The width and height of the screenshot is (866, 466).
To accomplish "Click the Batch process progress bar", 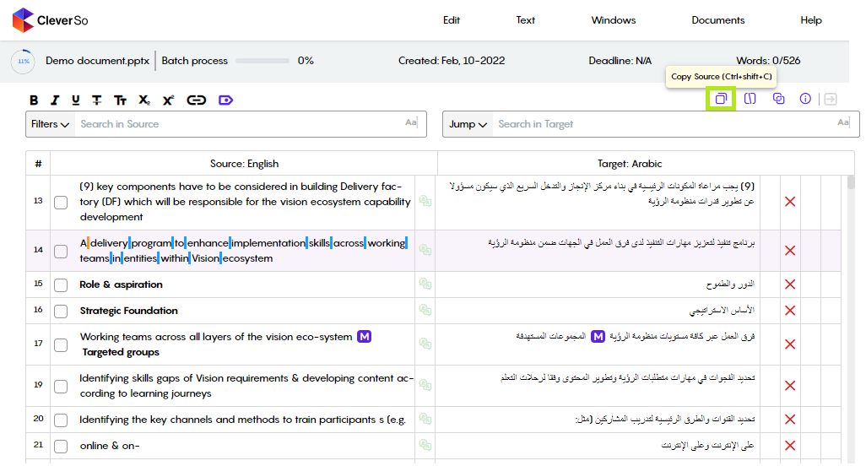I will coord(263,61).
